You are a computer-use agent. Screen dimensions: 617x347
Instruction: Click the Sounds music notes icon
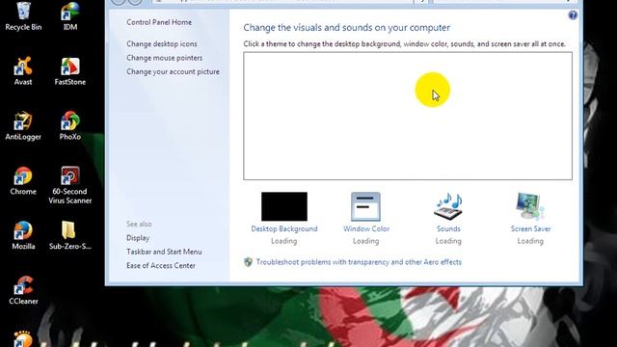pyautogui.click(x=448, y=206)
